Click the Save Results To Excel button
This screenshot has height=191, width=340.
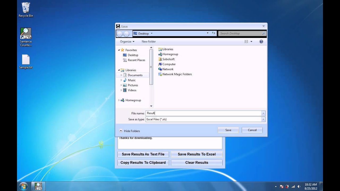coord(196,154)
